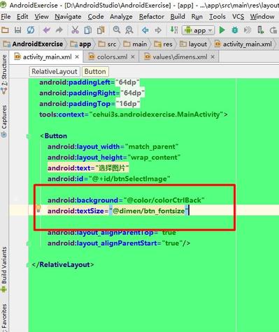Image resolution: width=279 pixels, height=332 pixels.
Task: Switch to the colors.xml editor tab
Action: [112, 57]
